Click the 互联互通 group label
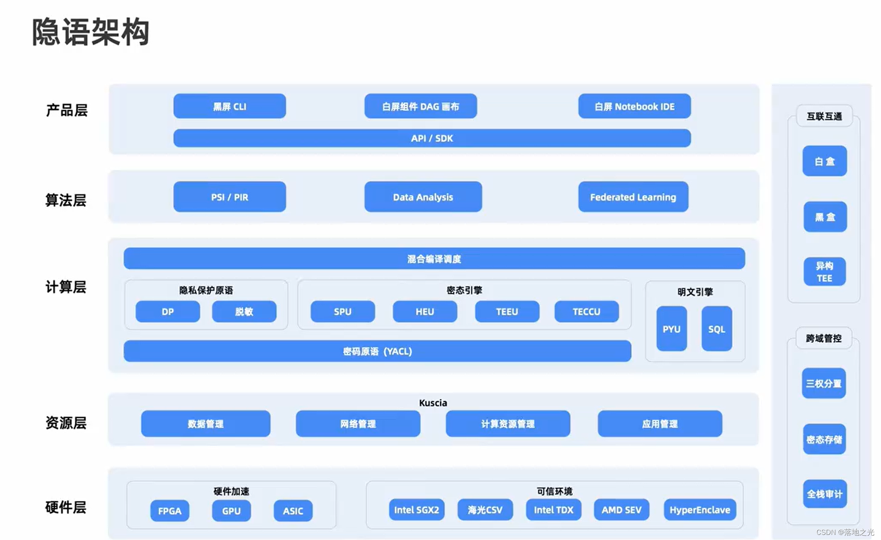Image resolution: width=881 pixels, height=540 pixels. (x=824, y=116)
